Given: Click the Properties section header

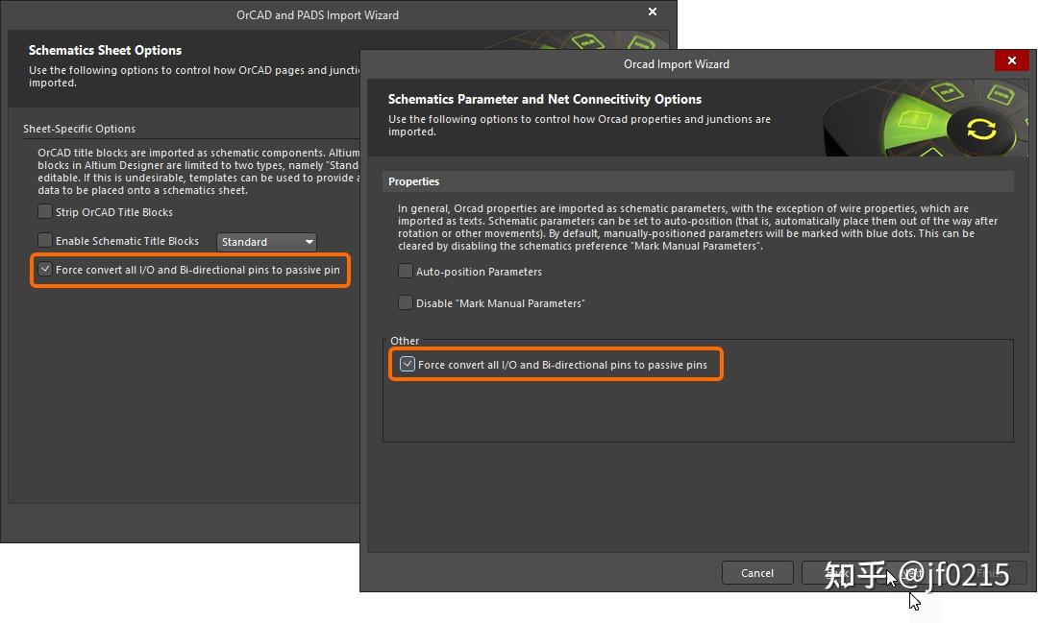Looking at the screenshot, I should (698, 181).
